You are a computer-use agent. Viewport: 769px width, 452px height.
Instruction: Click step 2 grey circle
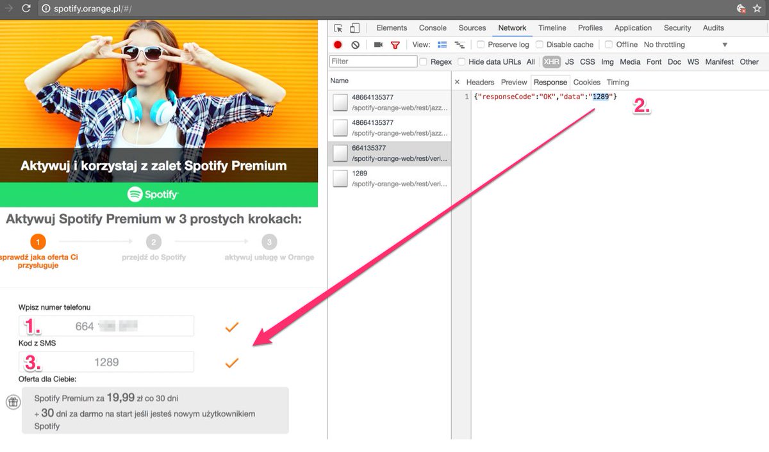[153, 242]
